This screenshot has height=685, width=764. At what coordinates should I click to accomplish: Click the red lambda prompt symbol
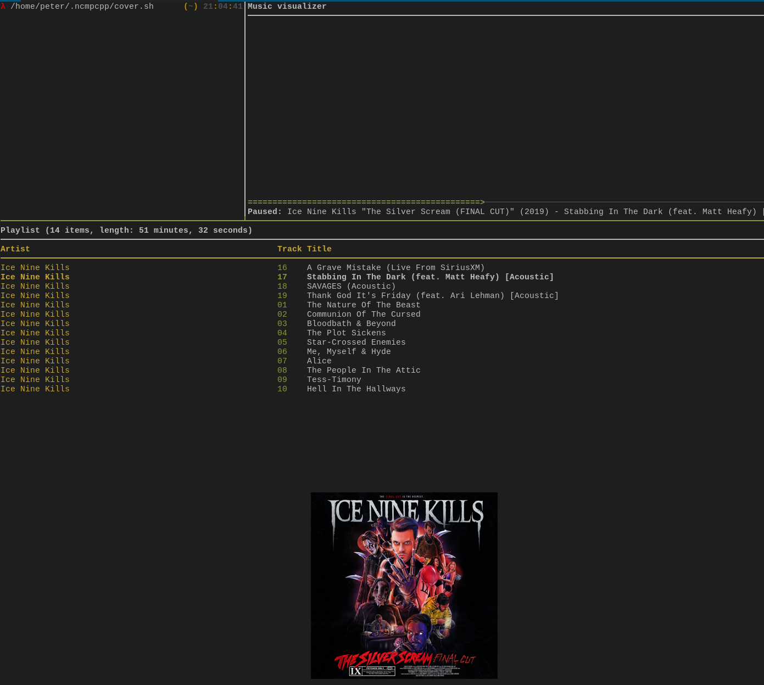(x=4, y=7)
